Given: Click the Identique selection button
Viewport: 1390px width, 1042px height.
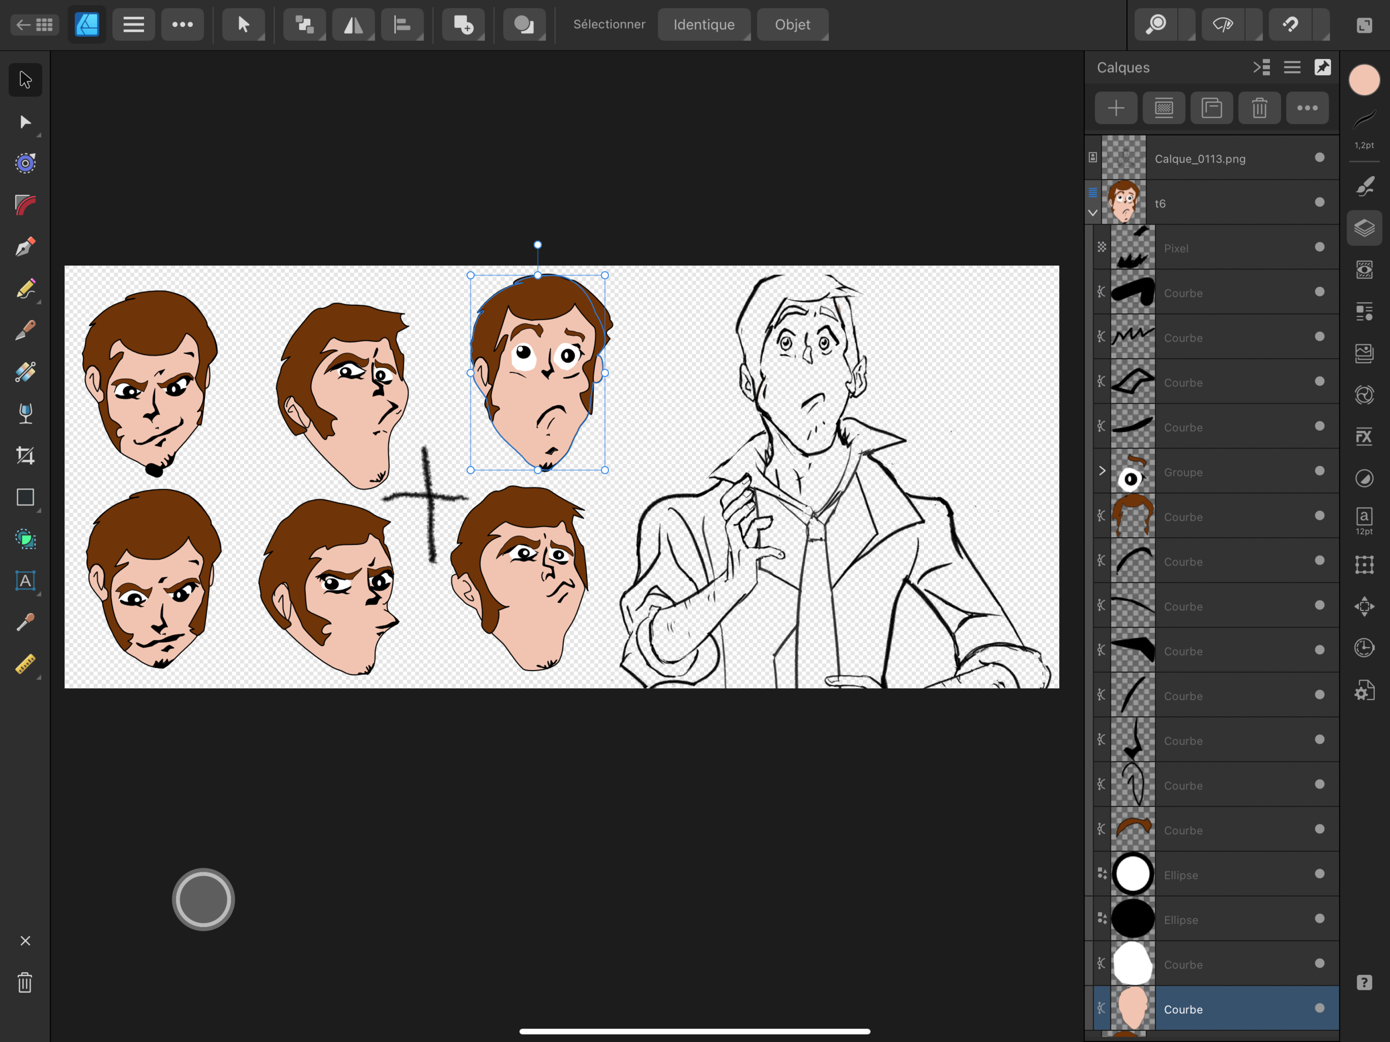Looking at the screenshot, I should pos(703,24).
